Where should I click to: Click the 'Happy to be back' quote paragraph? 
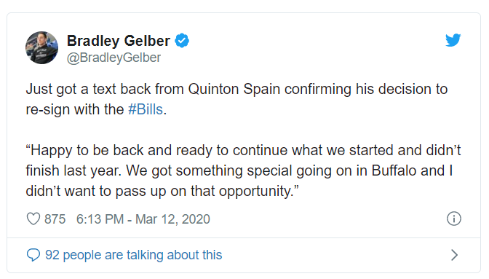[243, 170]
